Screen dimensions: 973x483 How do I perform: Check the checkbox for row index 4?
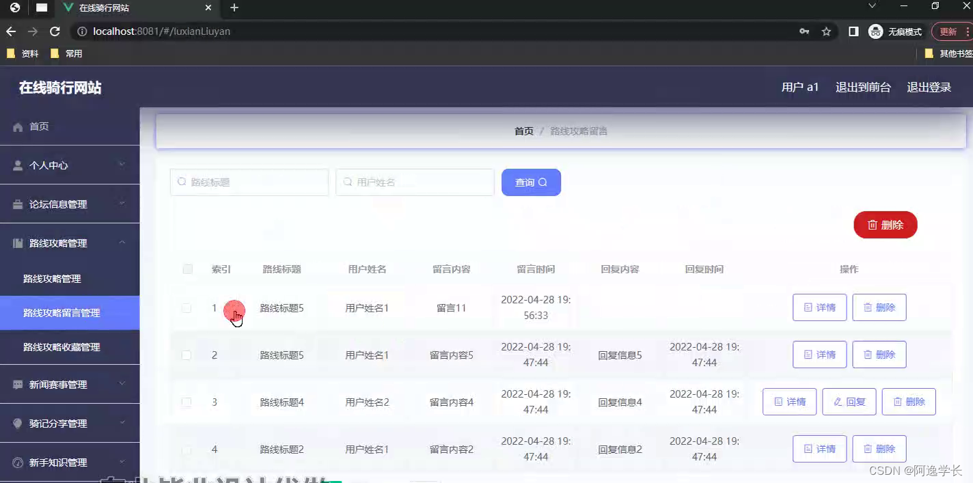[x=187, y=450]
